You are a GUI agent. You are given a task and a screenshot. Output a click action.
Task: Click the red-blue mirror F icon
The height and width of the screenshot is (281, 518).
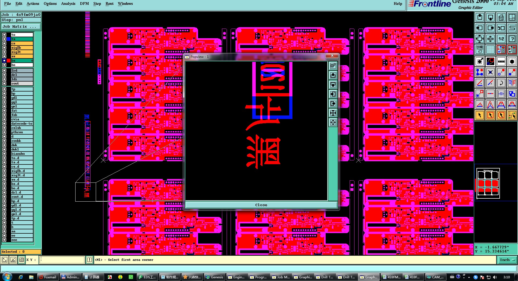tap(512, 83)
